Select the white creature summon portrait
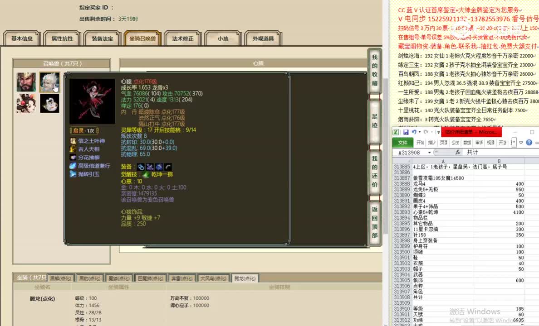The width and height of the screenshot is (539, 326). [49, 103]
